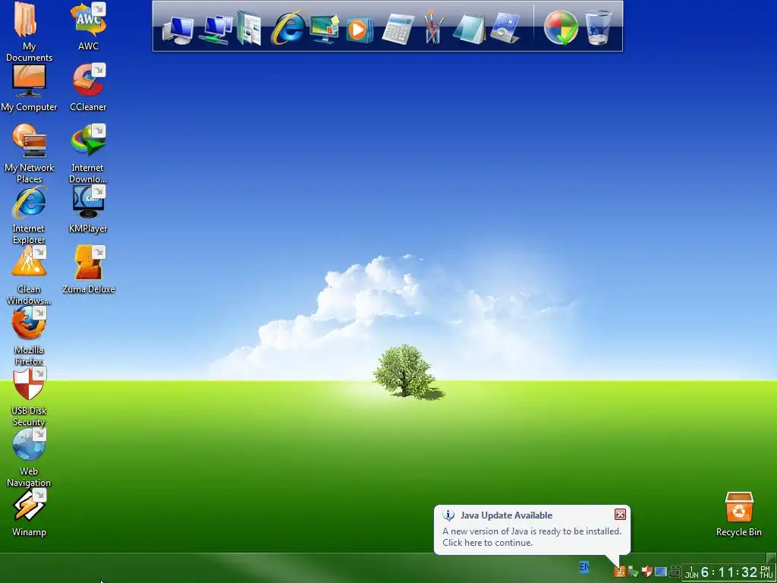Click the network computers icon in the dock
777x583 pixels.
[x=215, y=30]
